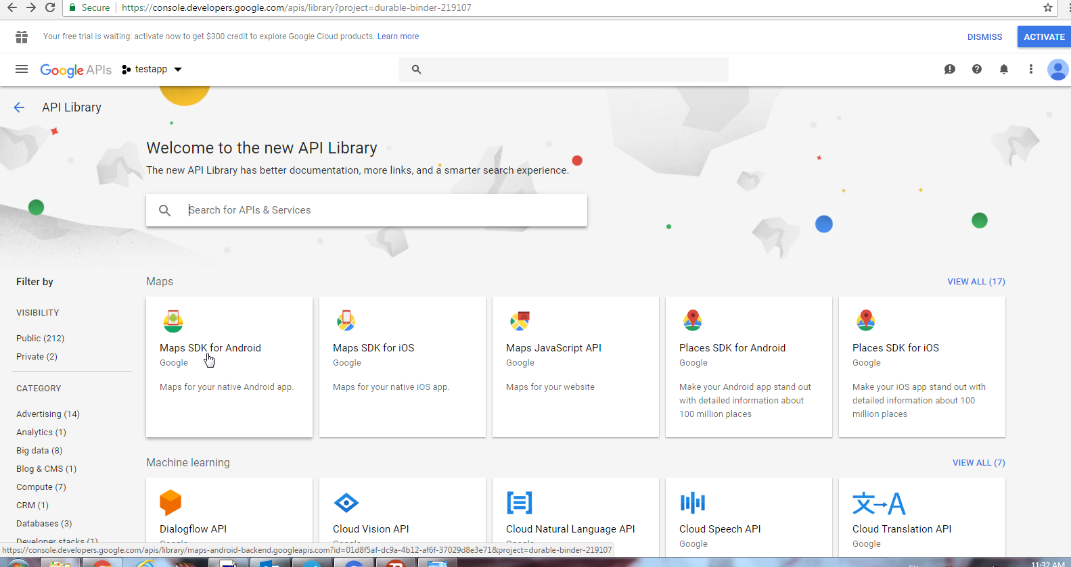
Task: Open the send feedback alert icon
Action: click(x=950, y=69)
